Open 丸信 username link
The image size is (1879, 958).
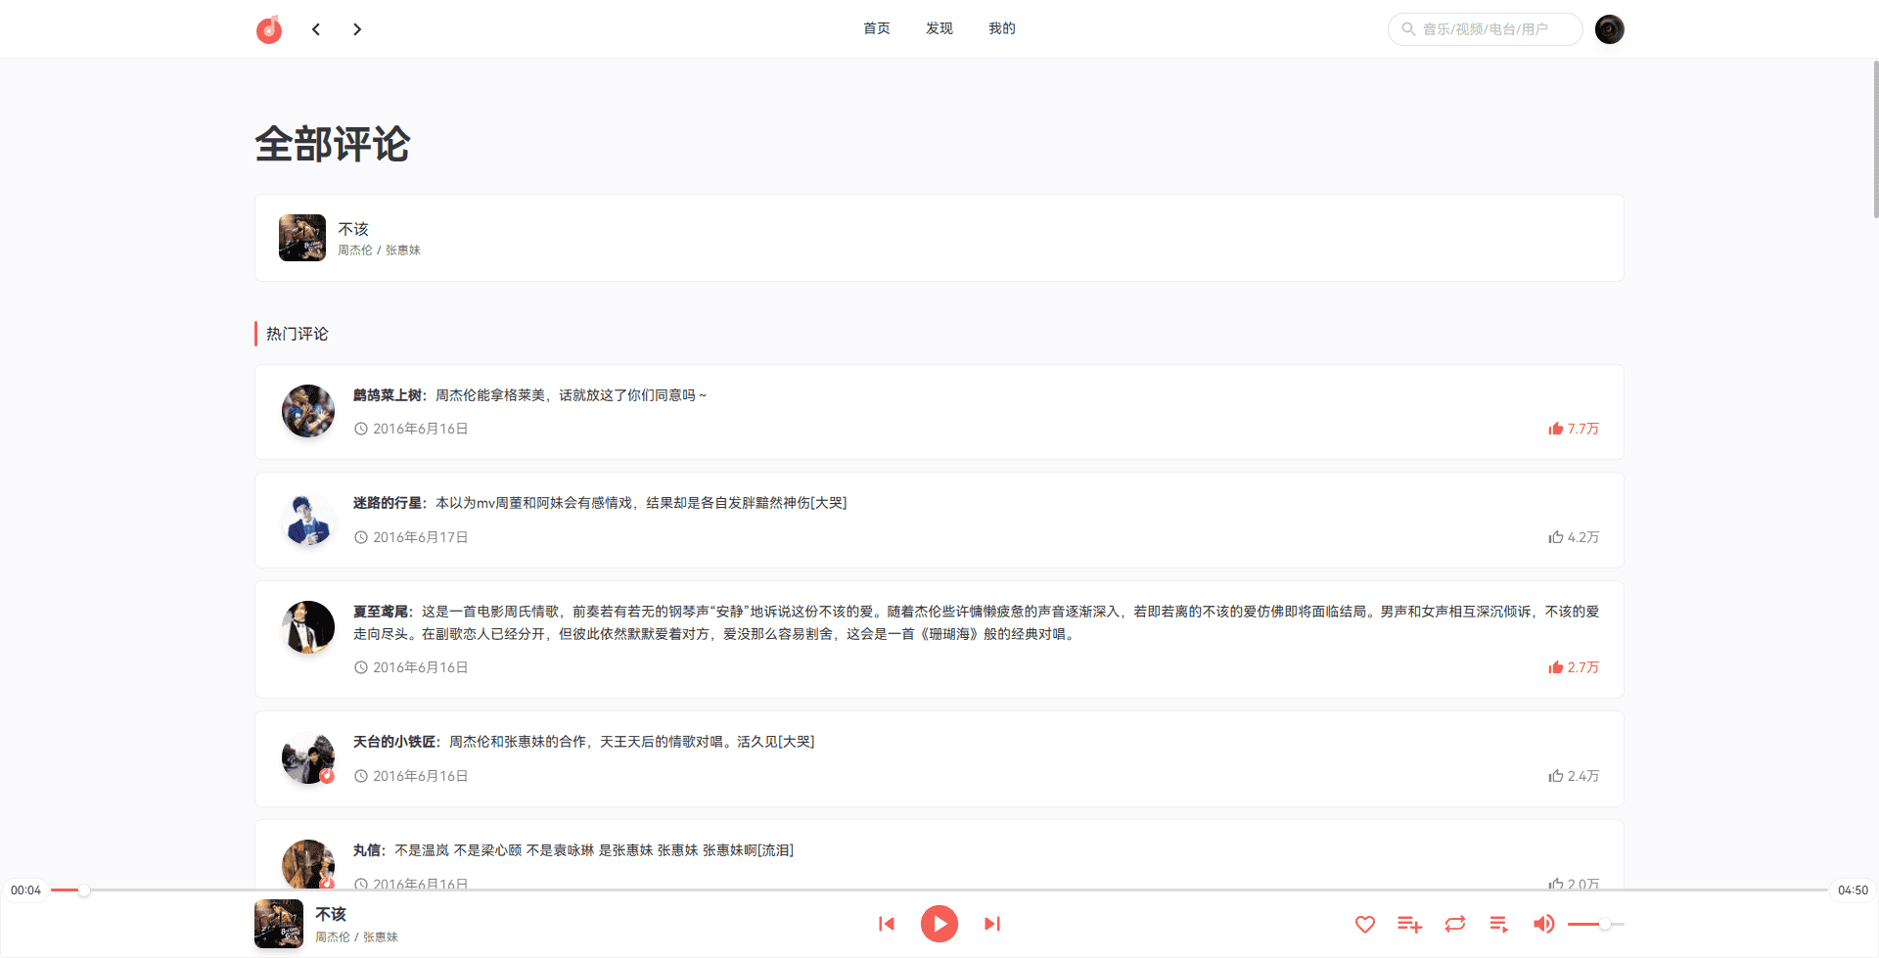click(367, 850)
